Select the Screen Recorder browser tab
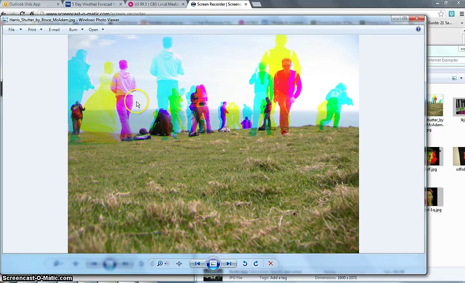 [x=219, y=4]
